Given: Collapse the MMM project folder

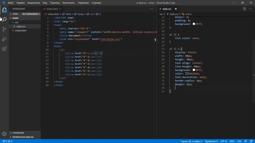Looking at the screenshot, I should [x=25, y=18].
